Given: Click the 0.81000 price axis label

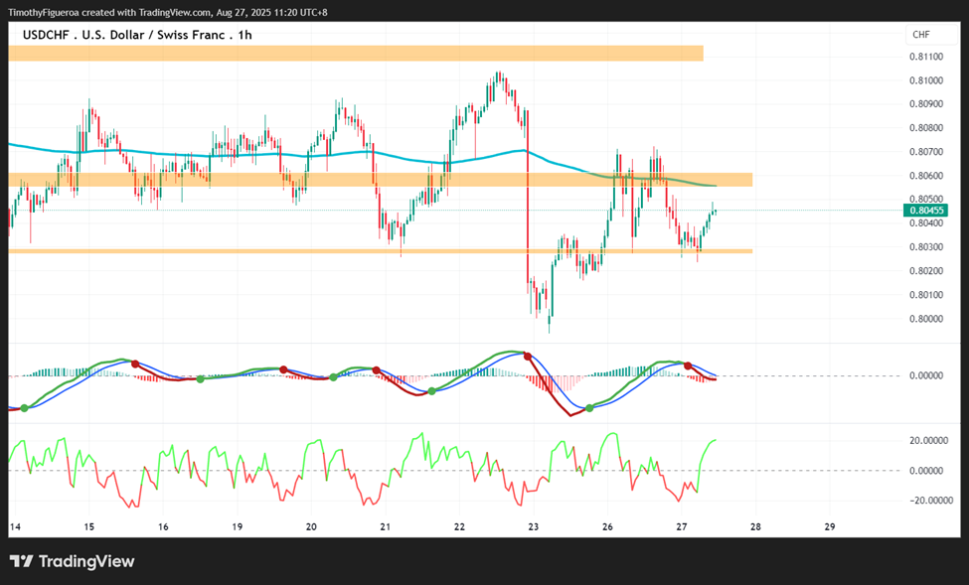Looking at the screenshot, I should pos(925,80).
